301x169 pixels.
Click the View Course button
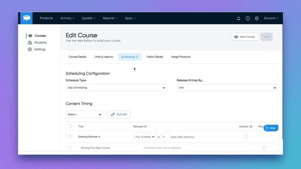click(x=245, y=37)
